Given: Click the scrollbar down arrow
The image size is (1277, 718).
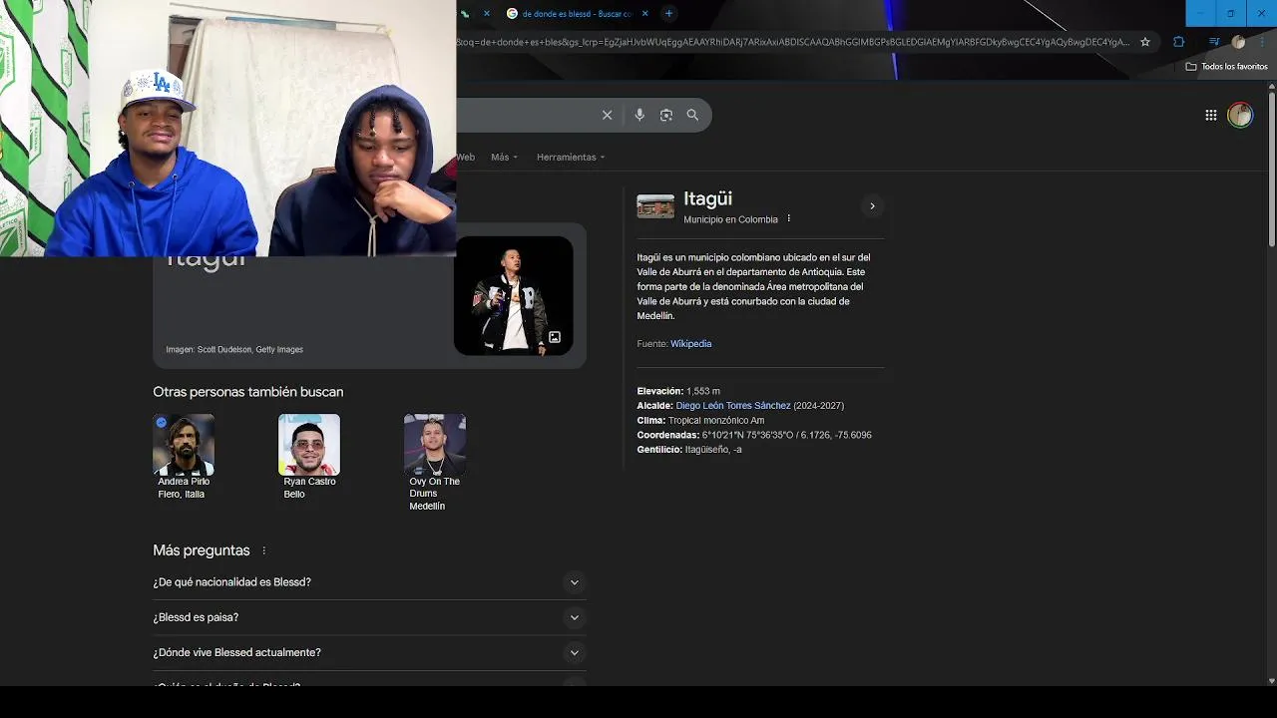Looking at the screenshot, I should click(1271, 681).
